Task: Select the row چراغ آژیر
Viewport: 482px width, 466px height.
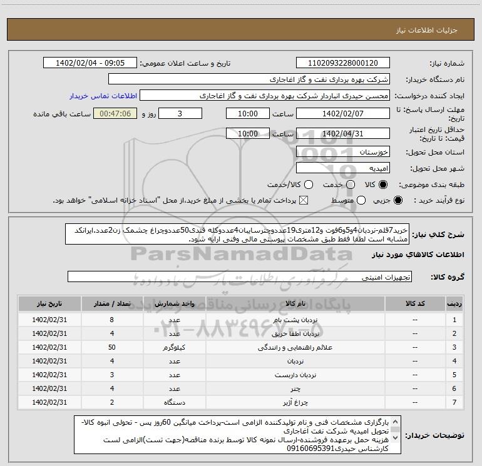Action: pyautogui.click(x=241, y=402)
